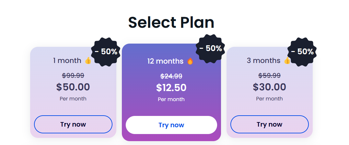
Task: Click the $12.50 discounted price
Action: 171,88
